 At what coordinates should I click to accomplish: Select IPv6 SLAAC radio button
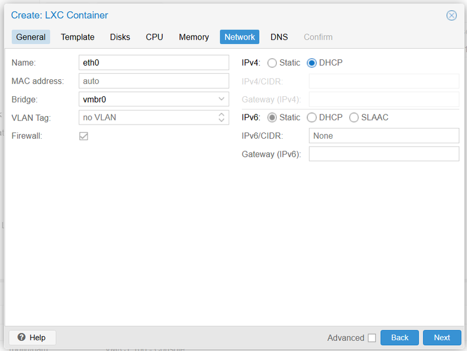[354, 118]
